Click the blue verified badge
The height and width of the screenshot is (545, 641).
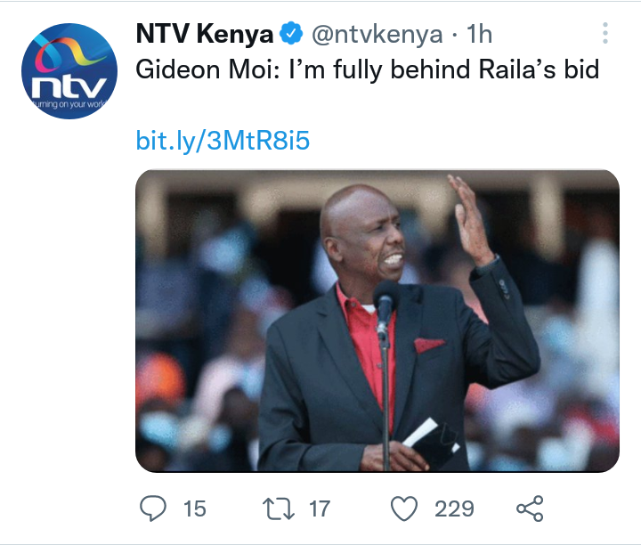pyautogui.click(x=290, y=33)
